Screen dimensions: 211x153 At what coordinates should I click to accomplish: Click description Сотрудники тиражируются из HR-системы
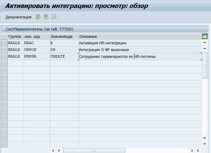(x=140, y=56)
